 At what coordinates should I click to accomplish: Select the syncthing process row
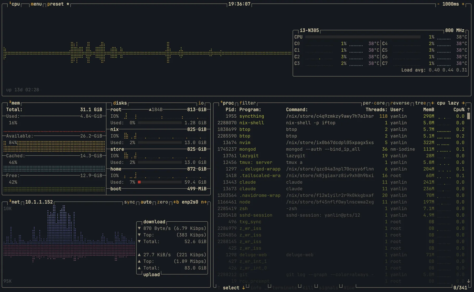(x=251, y=116)
